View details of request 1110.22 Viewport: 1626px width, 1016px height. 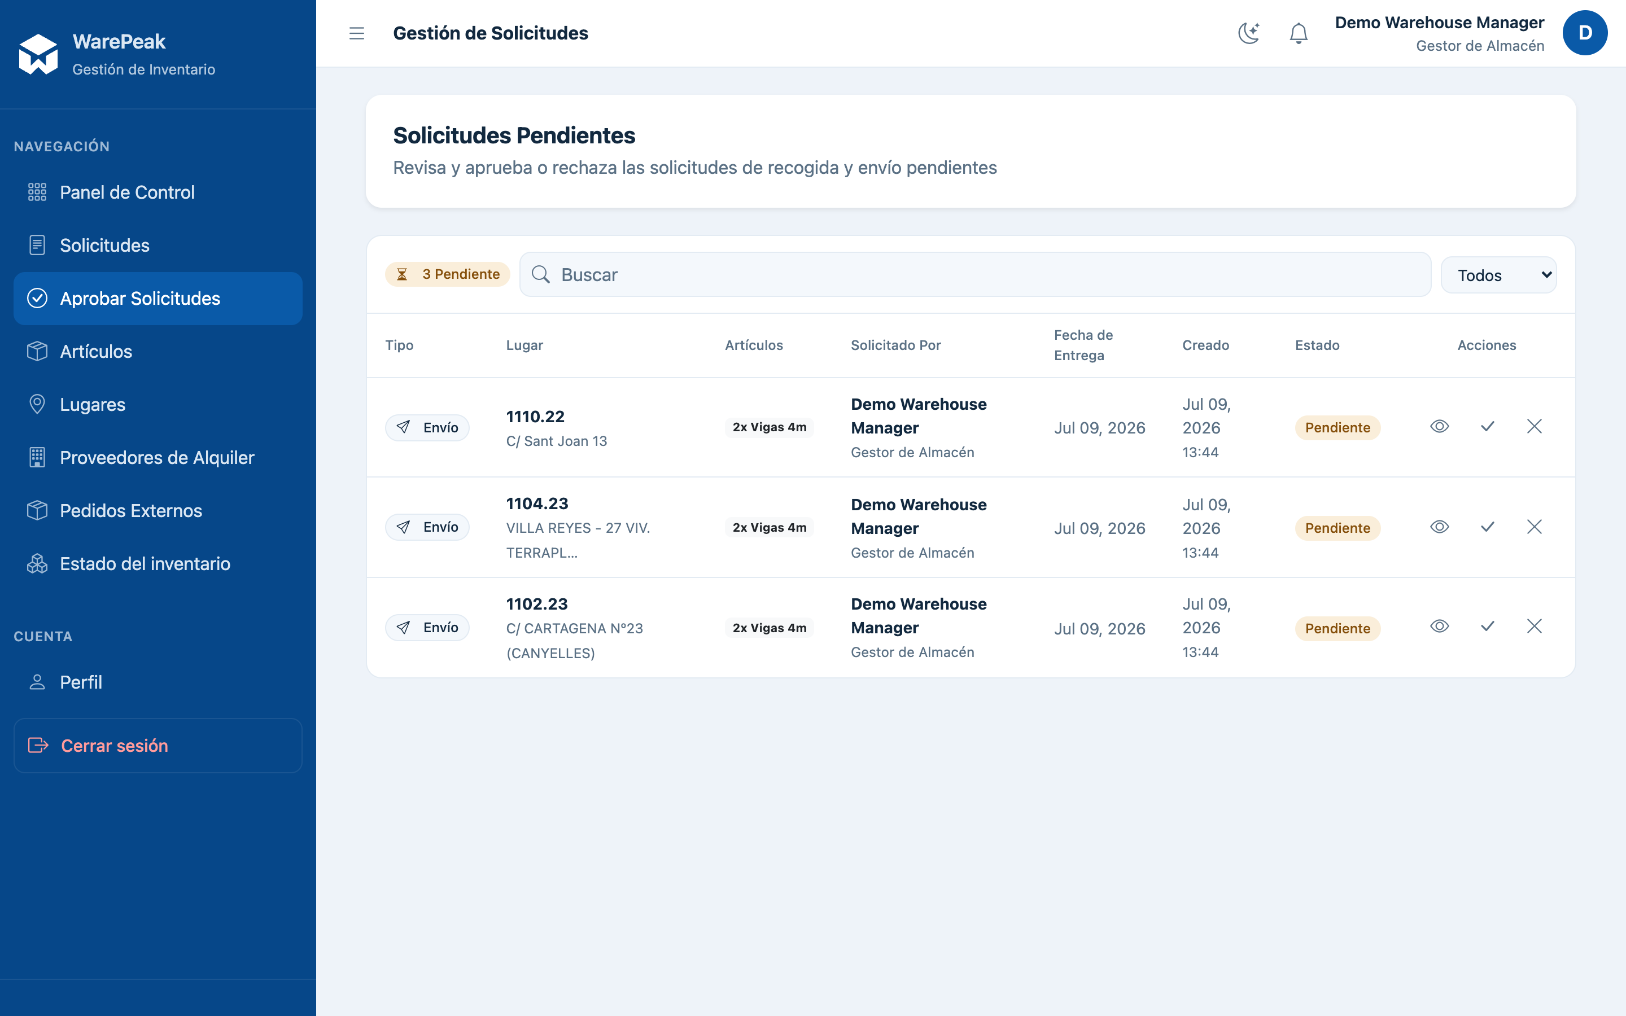tap(1439, 426)
